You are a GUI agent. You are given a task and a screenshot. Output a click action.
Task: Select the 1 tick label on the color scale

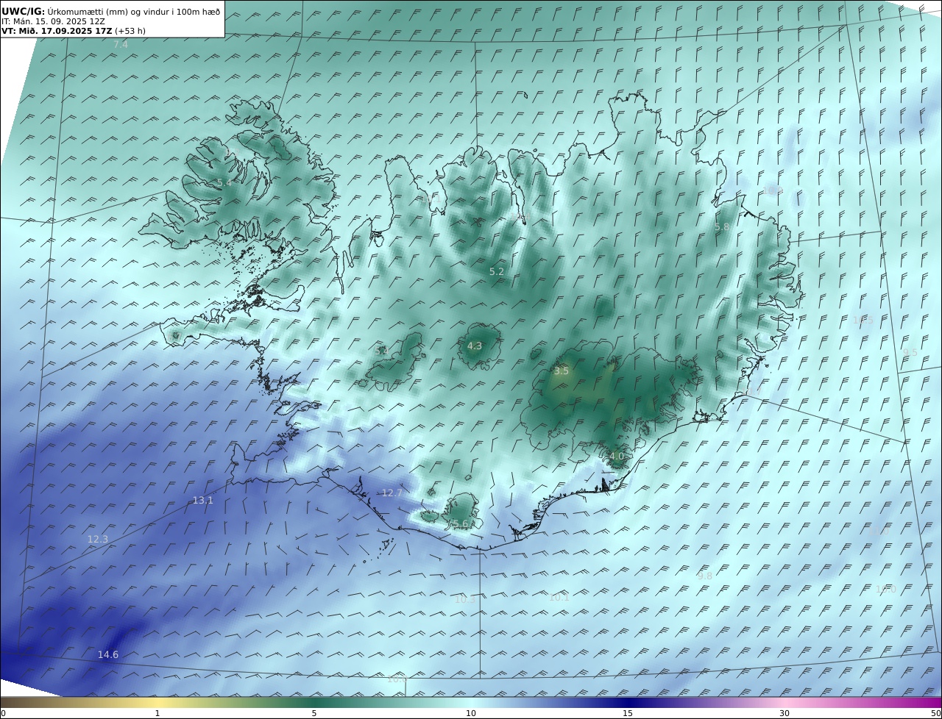pos(157,713)
